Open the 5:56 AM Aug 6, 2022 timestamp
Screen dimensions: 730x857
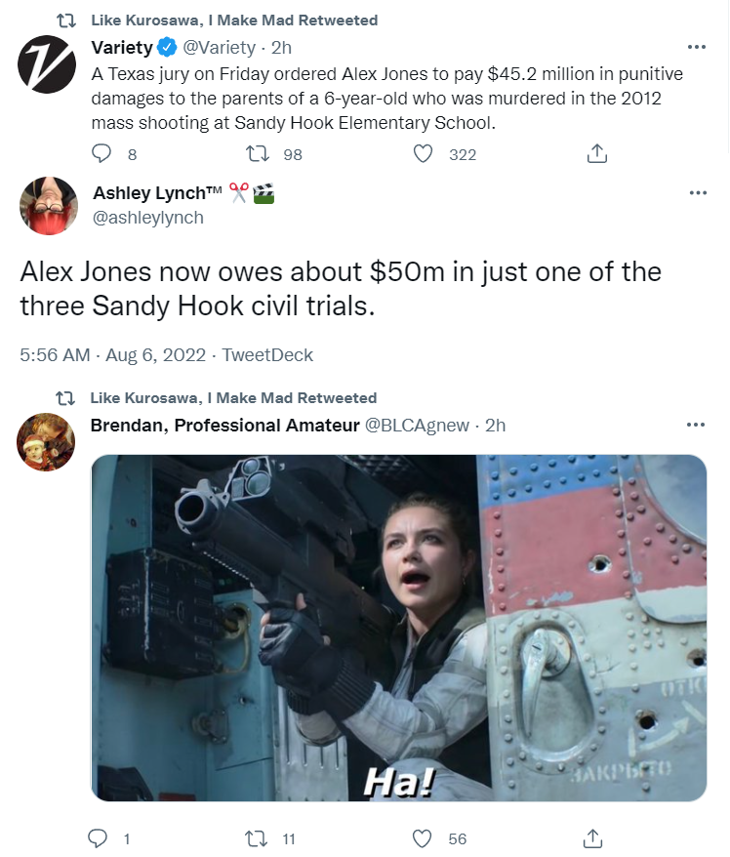112,355
